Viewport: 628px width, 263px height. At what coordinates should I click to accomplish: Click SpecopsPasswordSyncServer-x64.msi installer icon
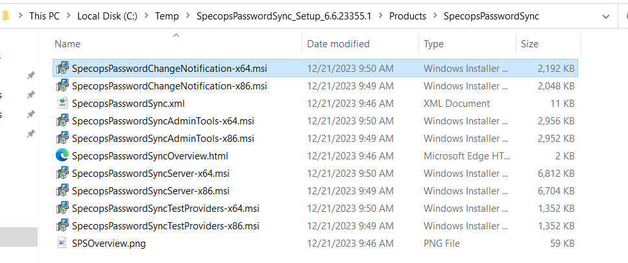(x=62, y=174)
